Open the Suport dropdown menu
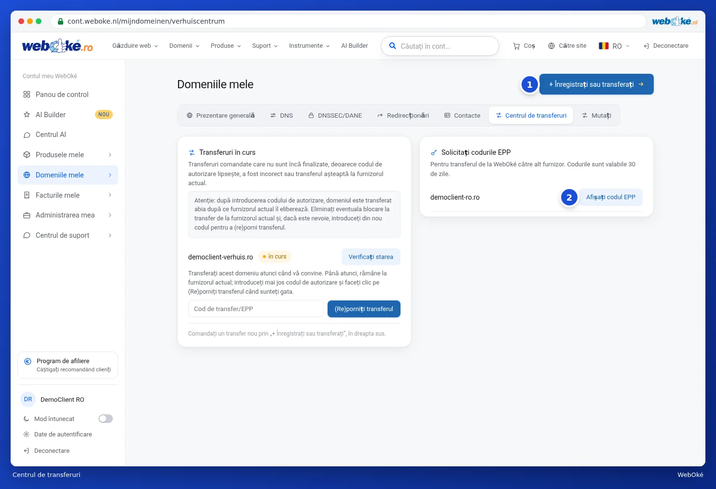The image size is (716, 489). tap(265, 46)
